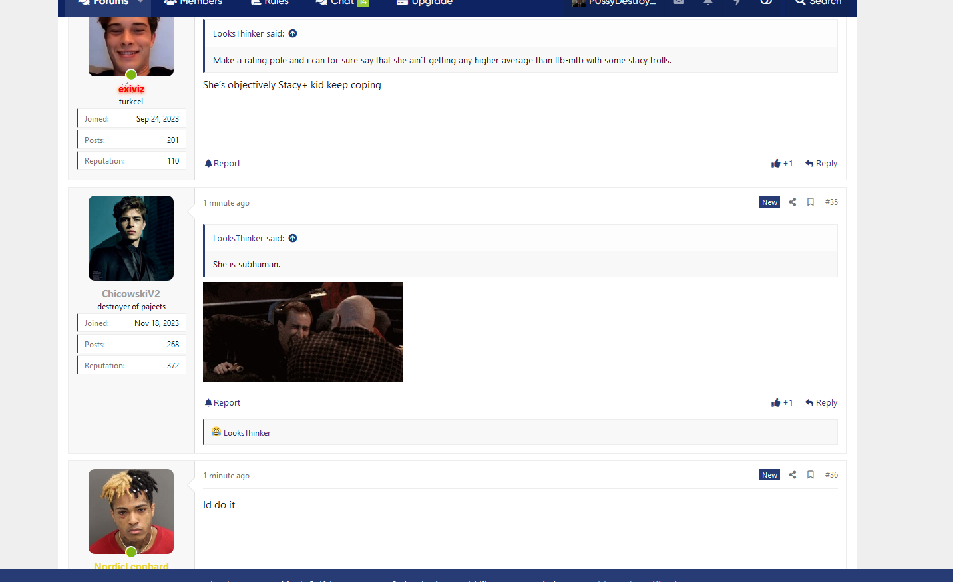The image size is (953, 582).
Task: Open the inbox envelope icon
Action: [679, 3]
